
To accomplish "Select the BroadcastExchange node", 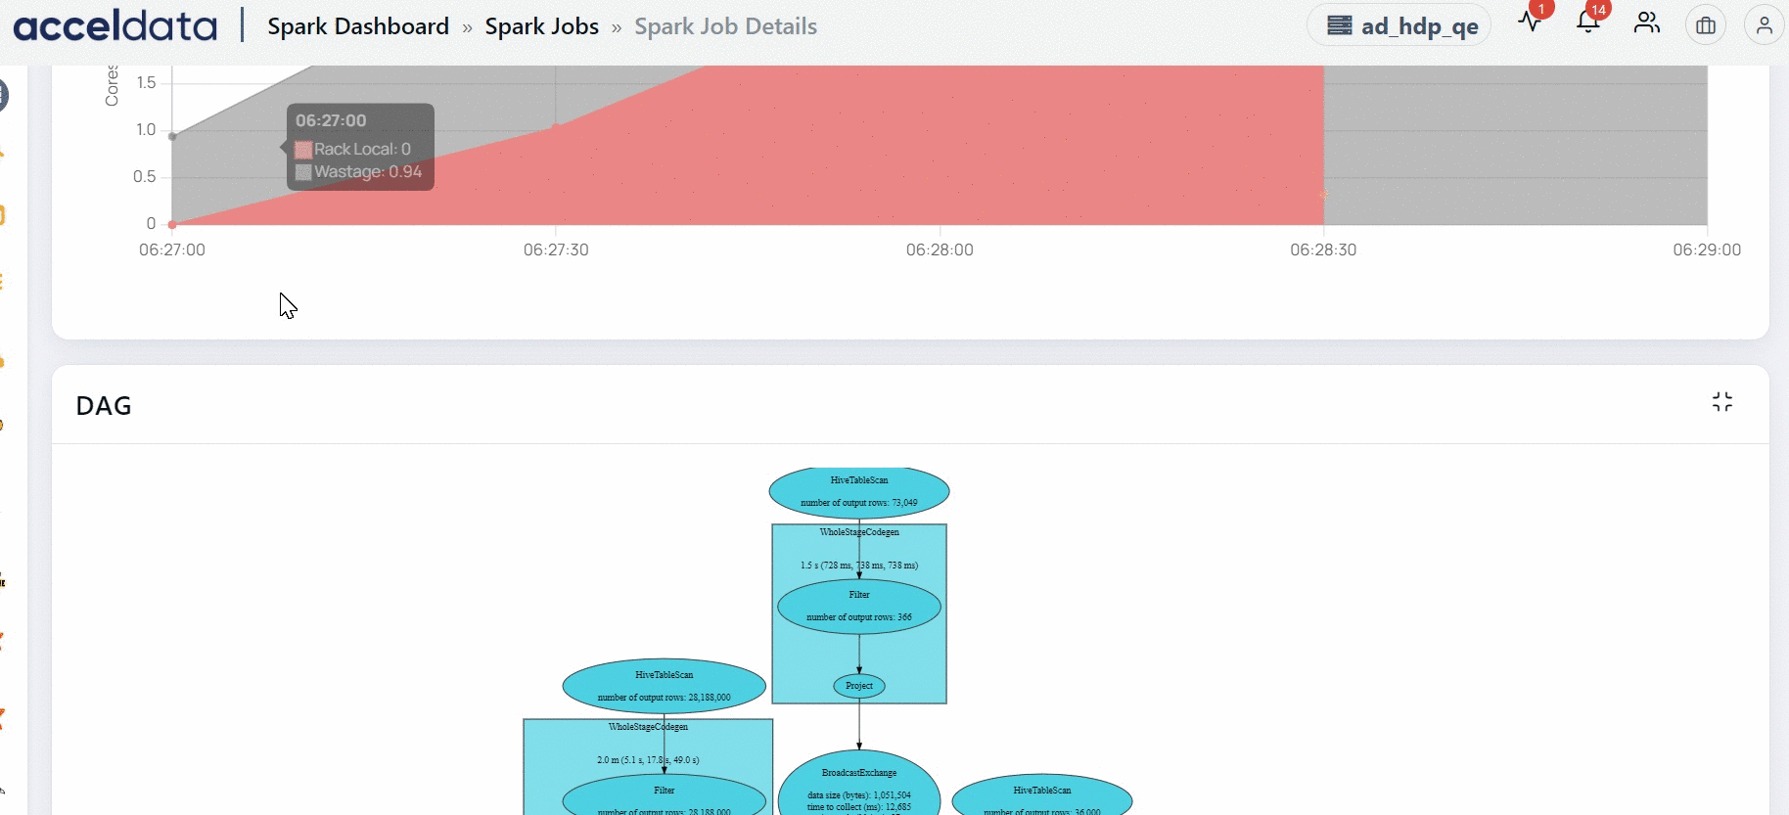I will point(859,784).
